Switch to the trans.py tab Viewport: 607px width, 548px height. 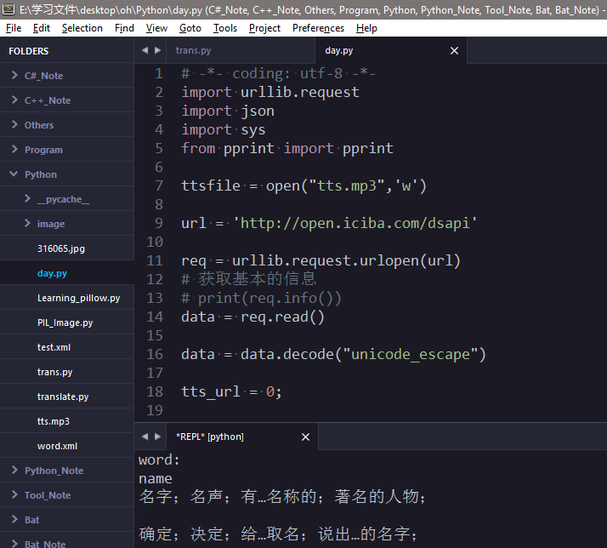coord(240,51)
